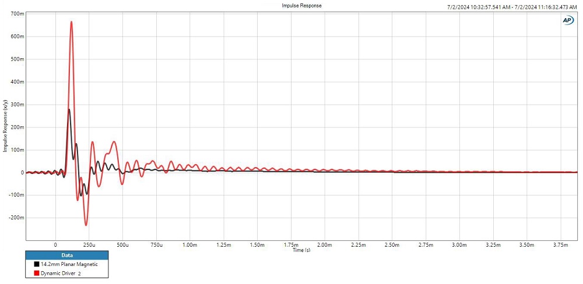Click the 3.75m tick on the time axis
The width and height of the screenshot is (583, 284).
[560, 246]
